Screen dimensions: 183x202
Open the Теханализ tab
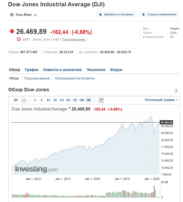[96, 70]
